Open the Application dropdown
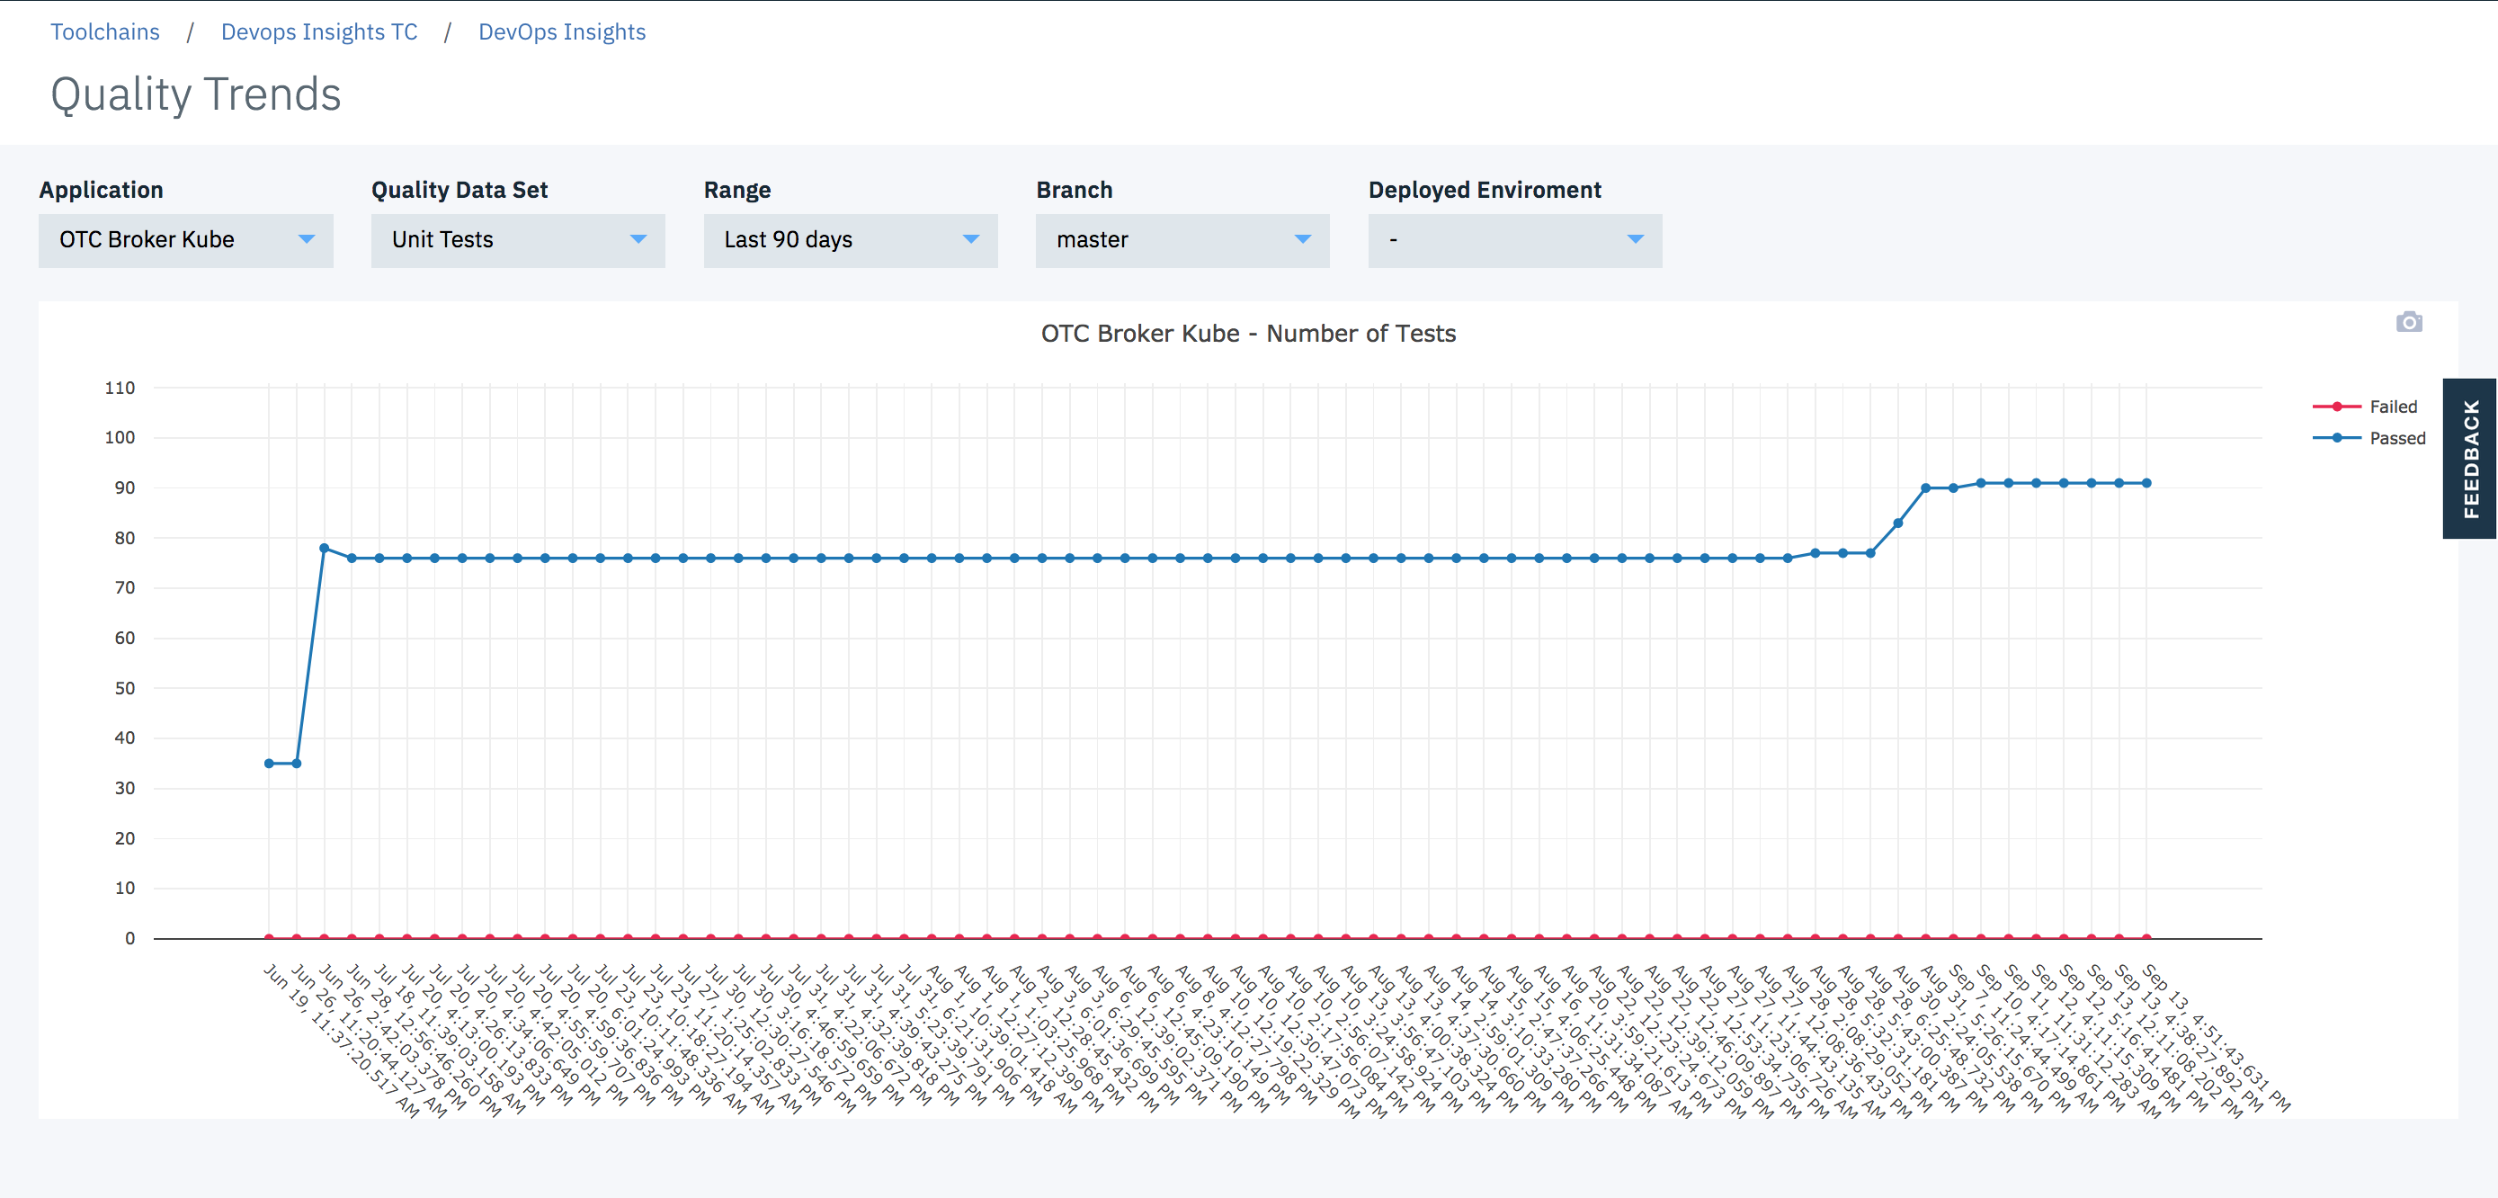This screenshot has height=1198, width=2498. pyautogui.click(x=185, y=239)
